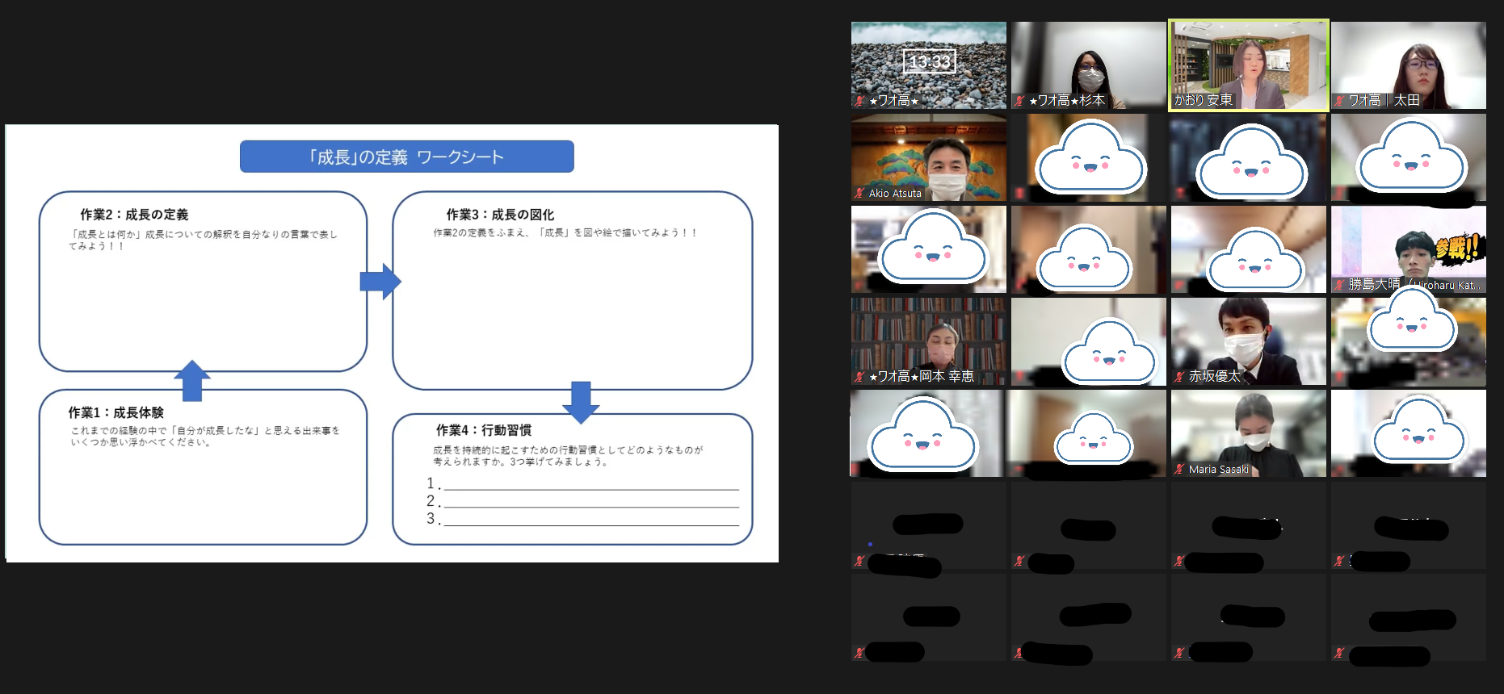
Task: Click the muted microphone icon beside ★ワオ高★杉本
Action: pyautogui.click(x=1019, y=101)
